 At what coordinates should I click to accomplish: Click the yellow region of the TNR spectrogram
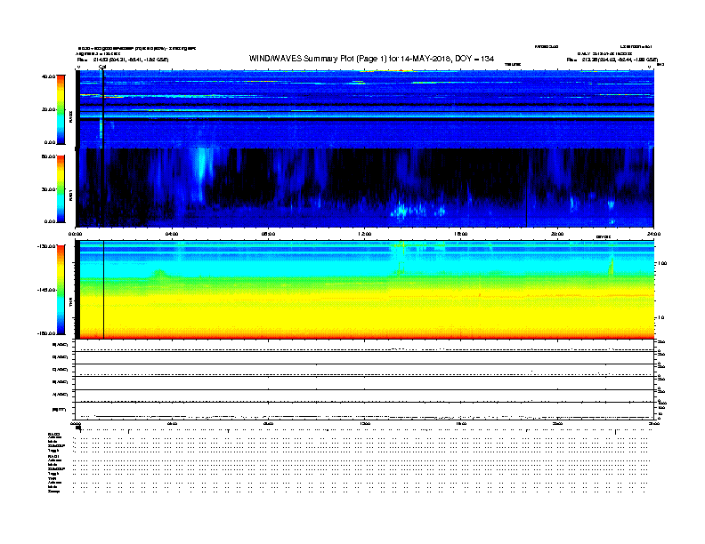pyautogui.click(x=365, y=312)
